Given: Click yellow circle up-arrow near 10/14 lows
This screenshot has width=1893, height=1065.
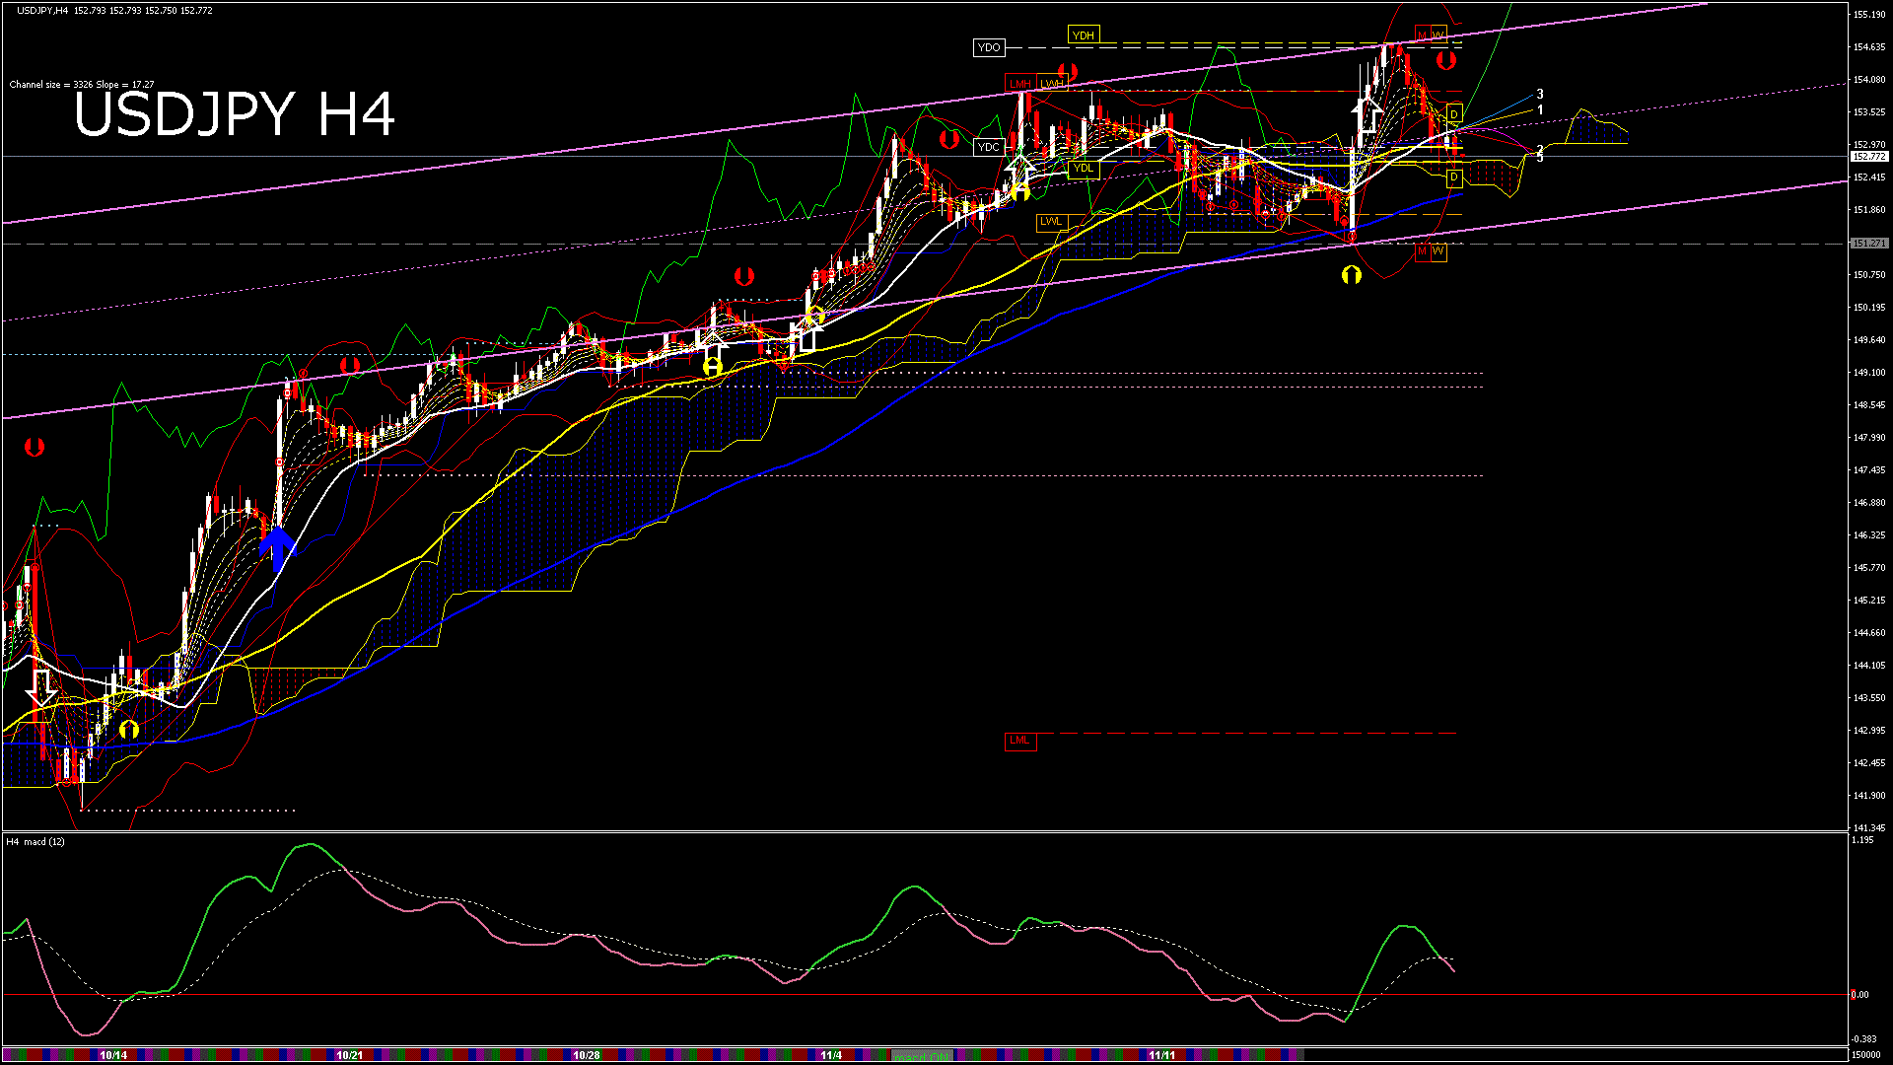Looking at the screenshot, I should point(129,730).
